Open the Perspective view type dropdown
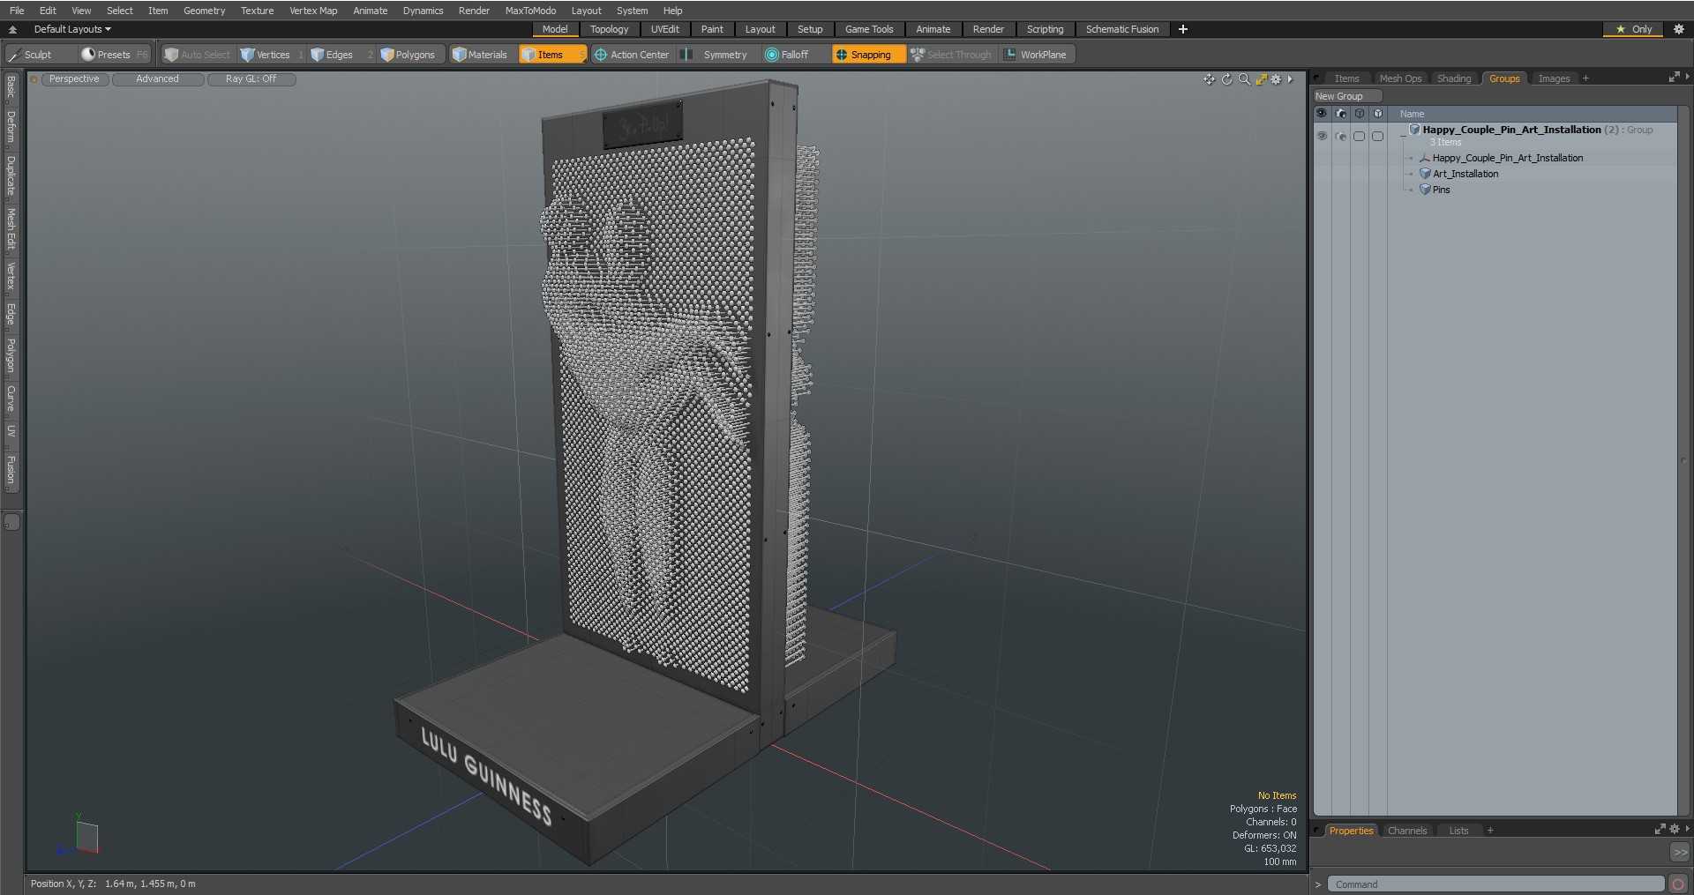This screenshot has width=1694, height=895. (x=75, y=79)
